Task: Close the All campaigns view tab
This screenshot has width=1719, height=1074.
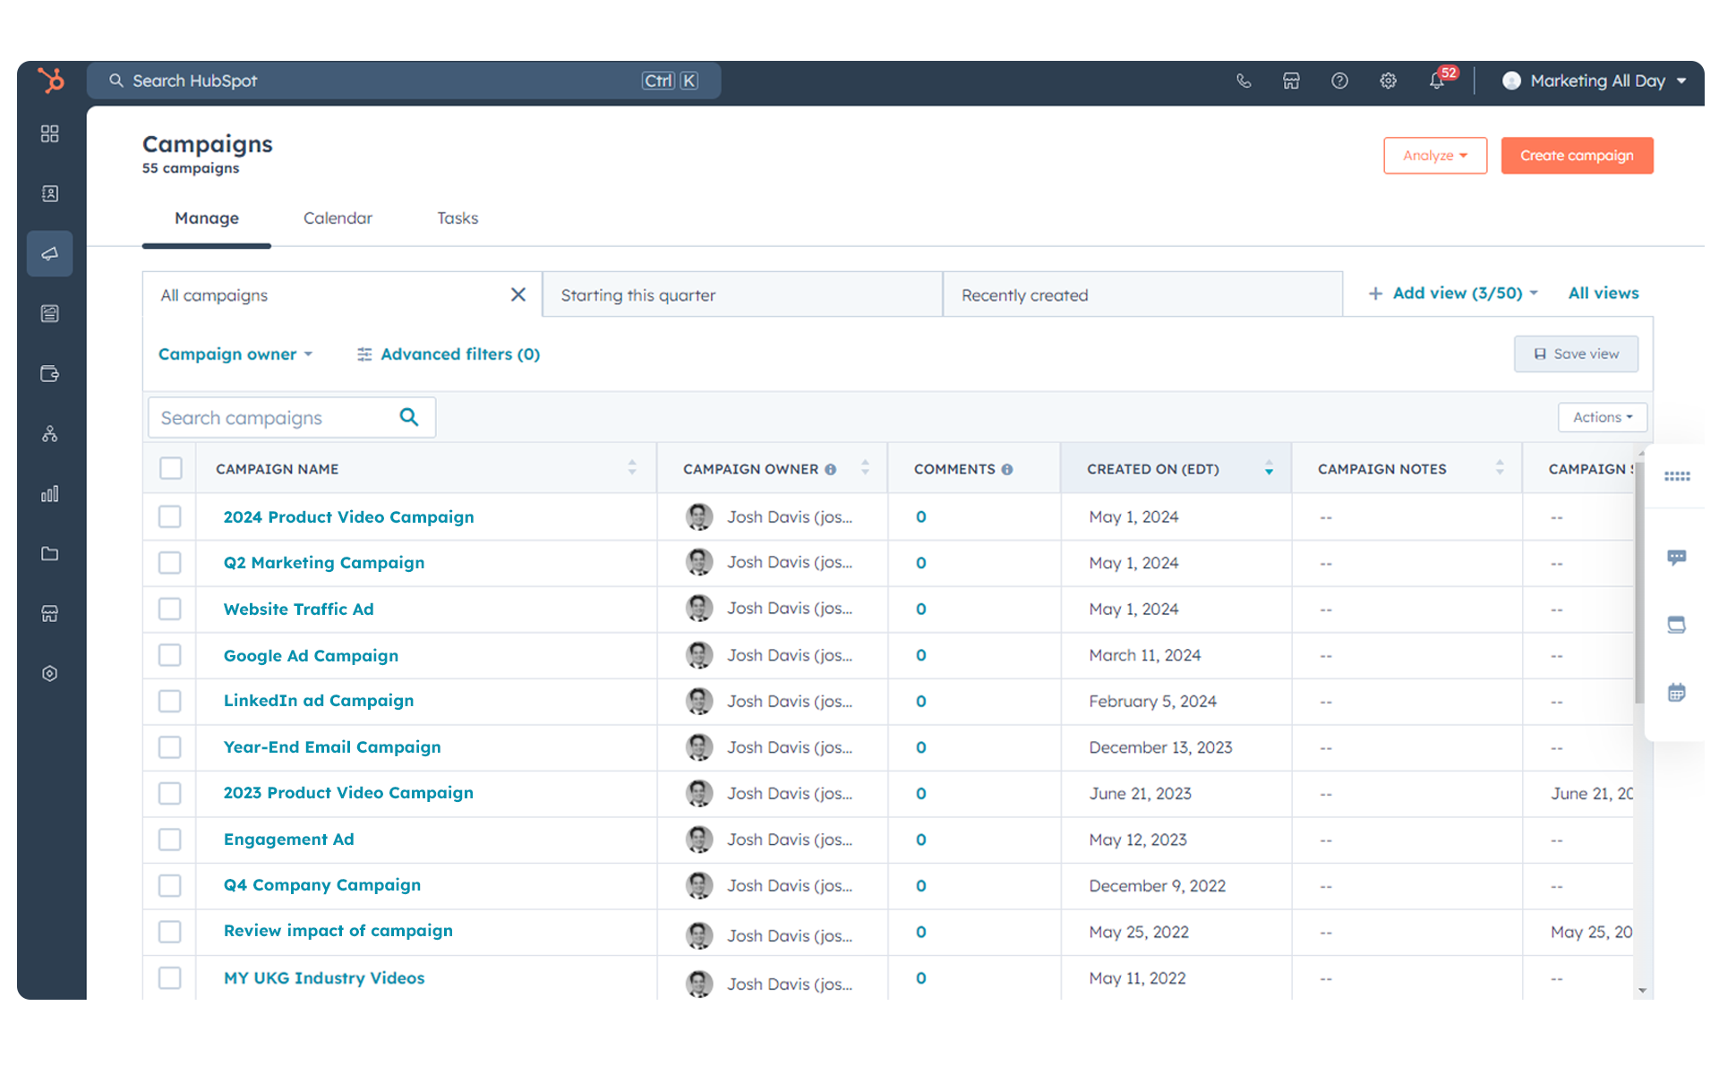Action: [x=517, y=294]
